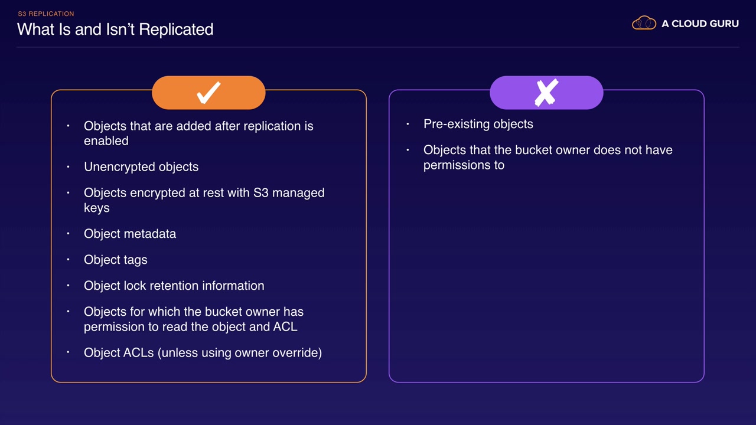Click the bullet dot before "Object tags"
This screenshot has height=425, width=756.
pyautogui.click(x=69, y=260)
